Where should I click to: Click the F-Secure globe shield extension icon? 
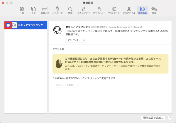pyautogui.click(x=57, y=30)
